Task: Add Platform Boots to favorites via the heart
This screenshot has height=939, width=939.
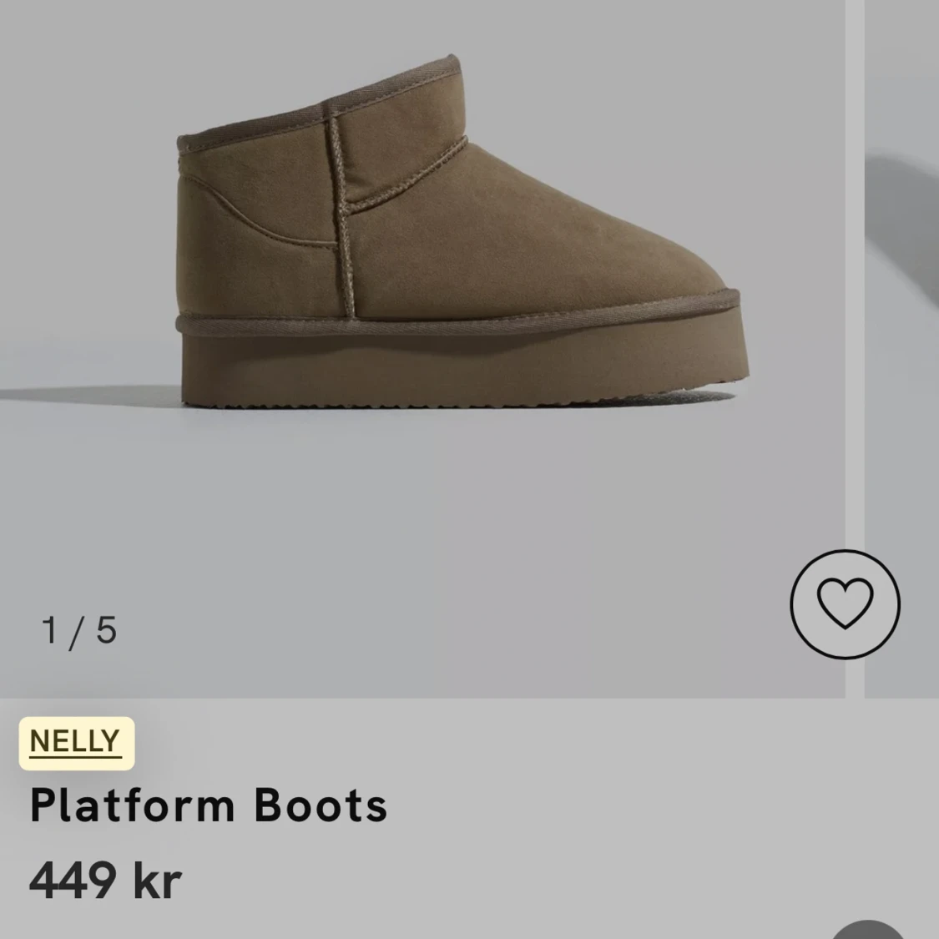Action: [845, 603]
